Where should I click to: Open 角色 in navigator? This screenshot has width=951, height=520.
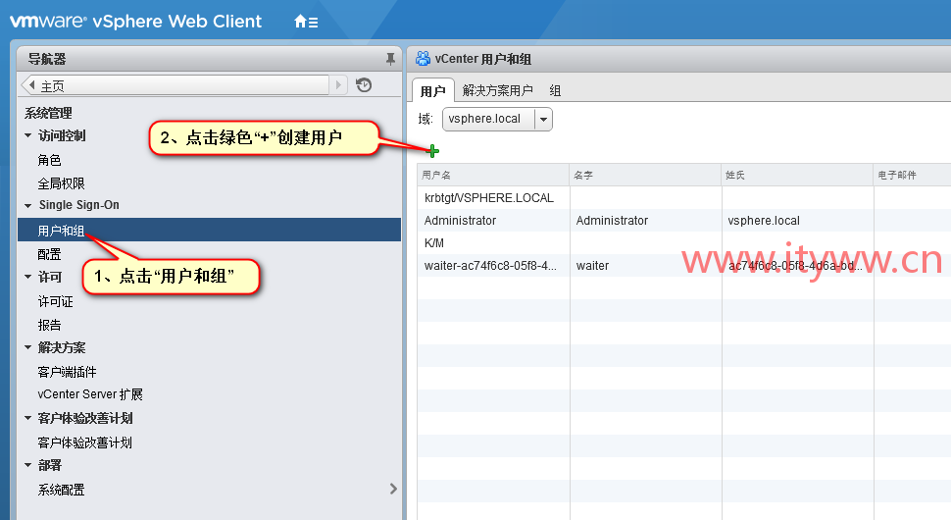coord(49,160)
